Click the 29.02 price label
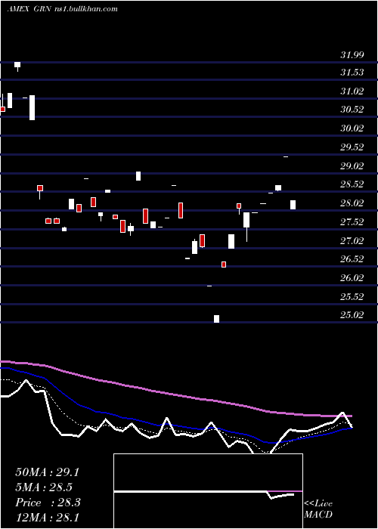 pos(352,166)
